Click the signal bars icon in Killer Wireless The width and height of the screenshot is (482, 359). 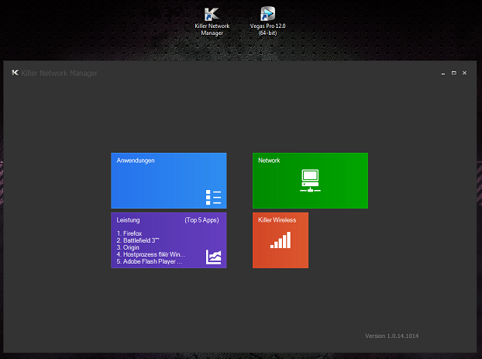[281, 240]
